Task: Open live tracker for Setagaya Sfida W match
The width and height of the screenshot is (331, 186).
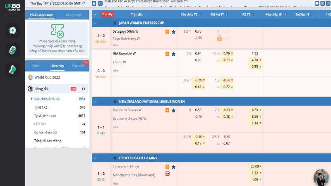Action: [167, 32]
